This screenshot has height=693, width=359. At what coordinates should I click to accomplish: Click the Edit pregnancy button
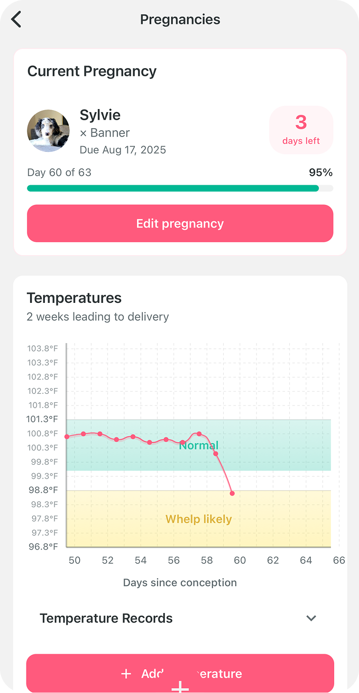(x=180, y=223)
